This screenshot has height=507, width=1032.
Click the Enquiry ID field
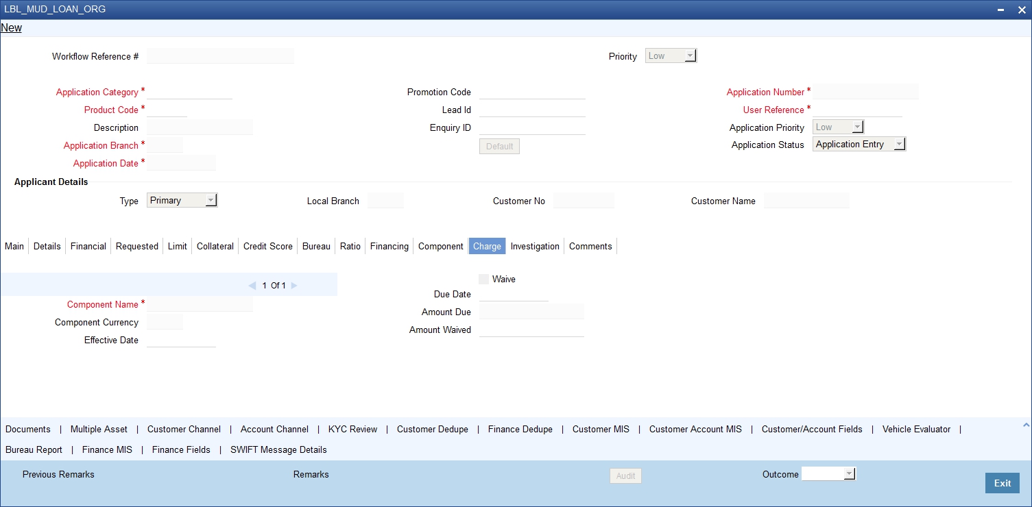click(532, 127)
